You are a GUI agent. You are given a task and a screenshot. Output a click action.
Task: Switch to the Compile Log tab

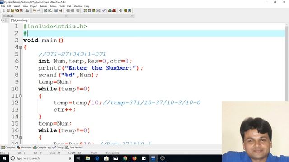pyautogui.click(x=42, y=148)
